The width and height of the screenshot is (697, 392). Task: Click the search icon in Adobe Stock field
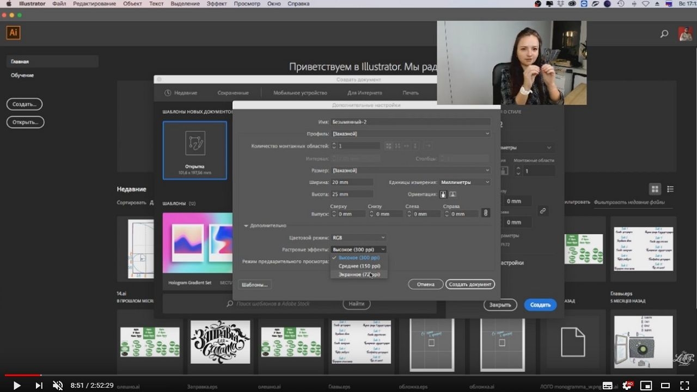tap(230, 304)
